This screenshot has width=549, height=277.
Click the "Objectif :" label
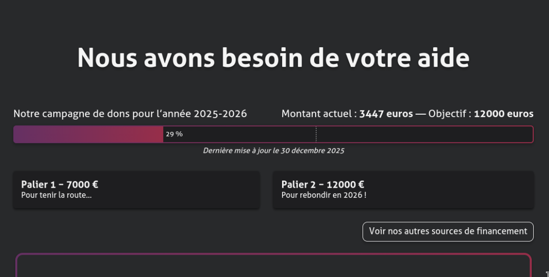point(450,114)
